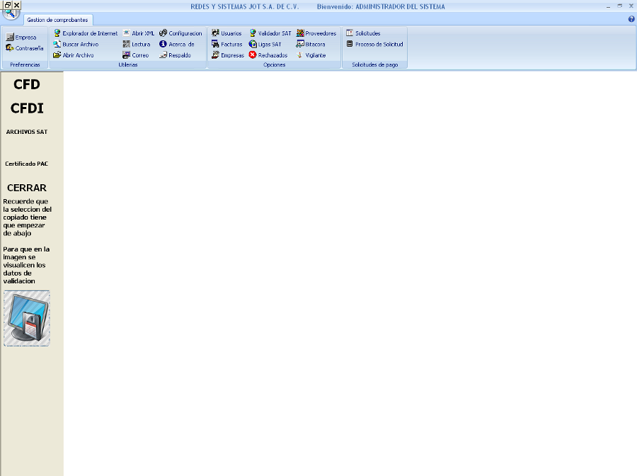Click the CFDI sidebar button
This screenshot has width=637, height=476.
click(27, 108)
